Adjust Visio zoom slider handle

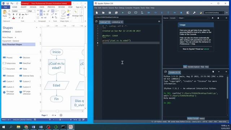(x=60, y=120)
